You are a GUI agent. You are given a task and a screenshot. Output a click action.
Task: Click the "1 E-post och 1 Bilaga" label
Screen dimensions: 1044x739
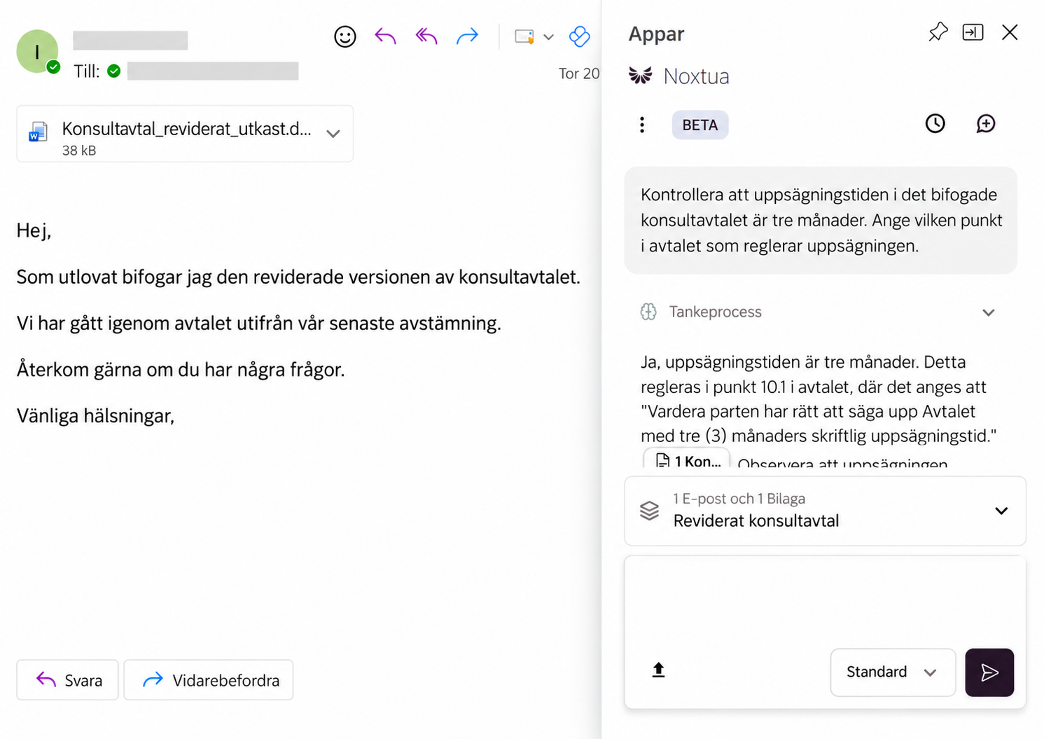tap(739, 499)
